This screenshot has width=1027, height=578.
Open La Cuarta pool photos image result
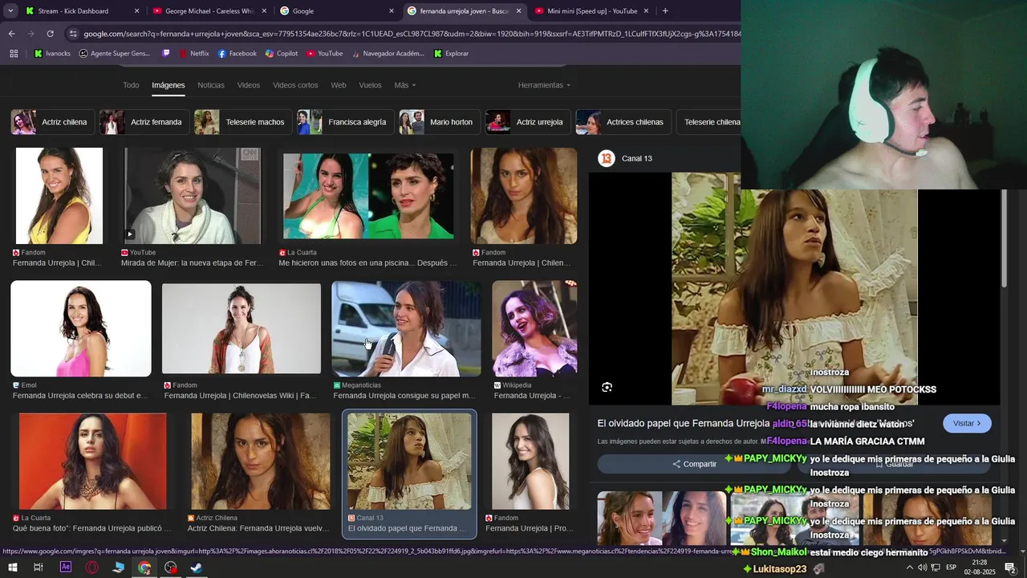[x=368, y=196]
